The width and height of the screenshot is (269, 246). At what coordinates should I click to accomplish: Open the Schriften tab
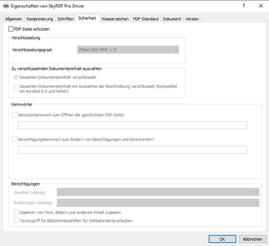point(65,19)
